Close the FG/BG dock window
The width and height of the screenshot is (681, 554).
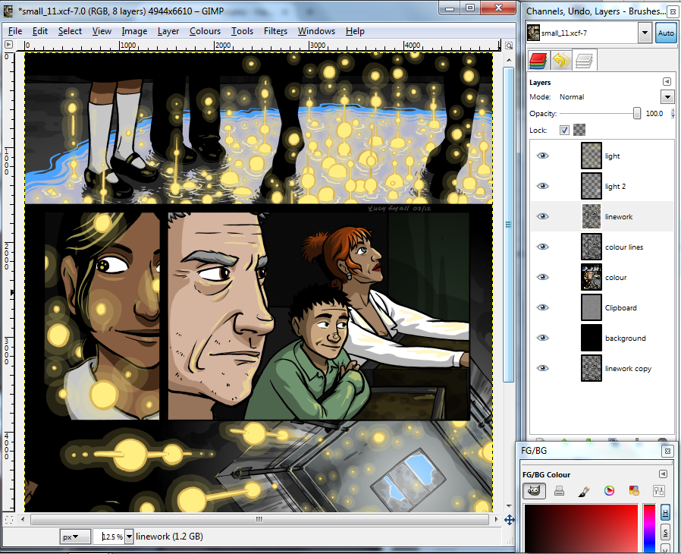pos(667,451)
